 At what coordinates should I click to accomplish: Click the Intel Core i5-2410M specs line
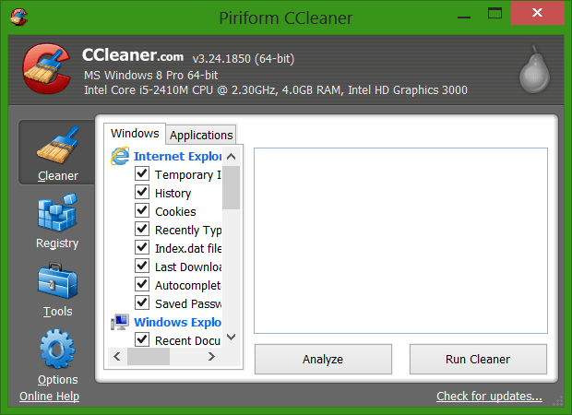(x=276, y=90)
